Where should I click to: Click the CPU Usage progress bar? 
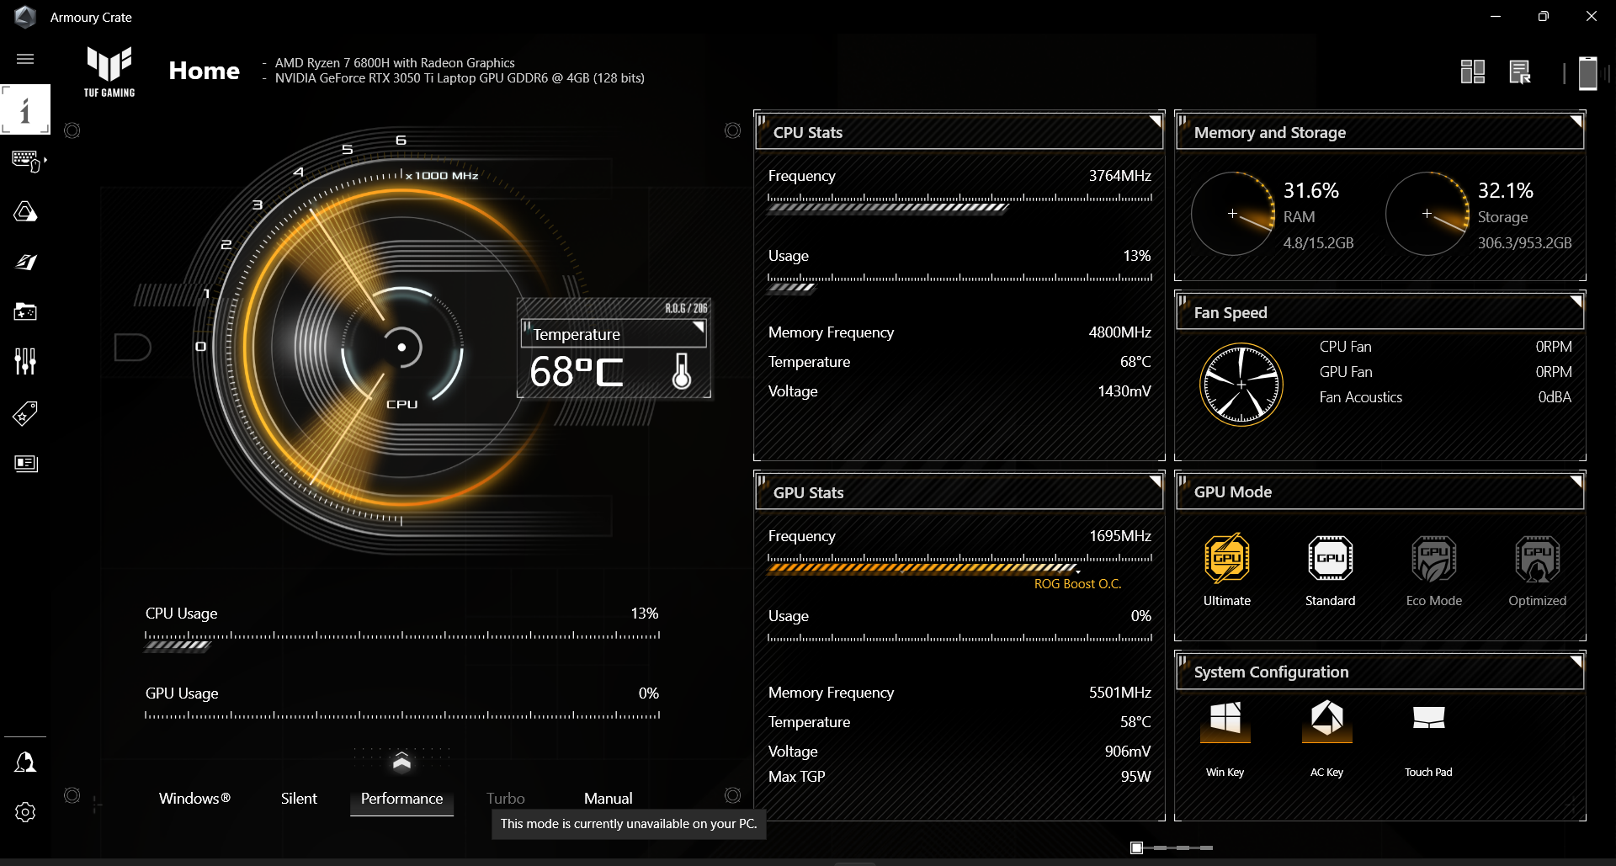[402, 641]
